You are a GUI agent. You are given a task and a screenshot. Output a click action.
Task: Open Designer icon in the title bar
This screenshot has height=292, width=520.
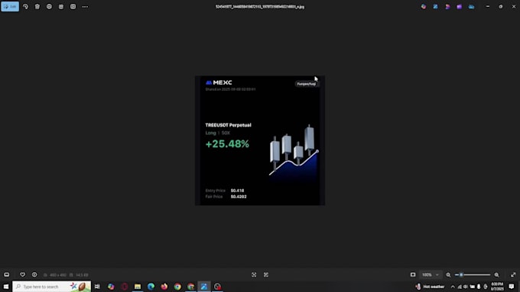click(435, 7)
